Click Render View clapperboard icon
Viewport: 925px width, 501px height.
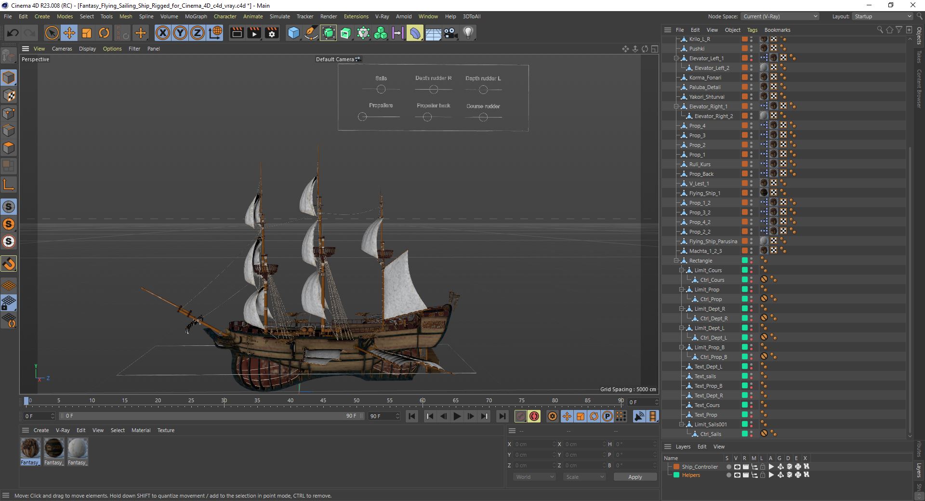[x=237, y=33]
